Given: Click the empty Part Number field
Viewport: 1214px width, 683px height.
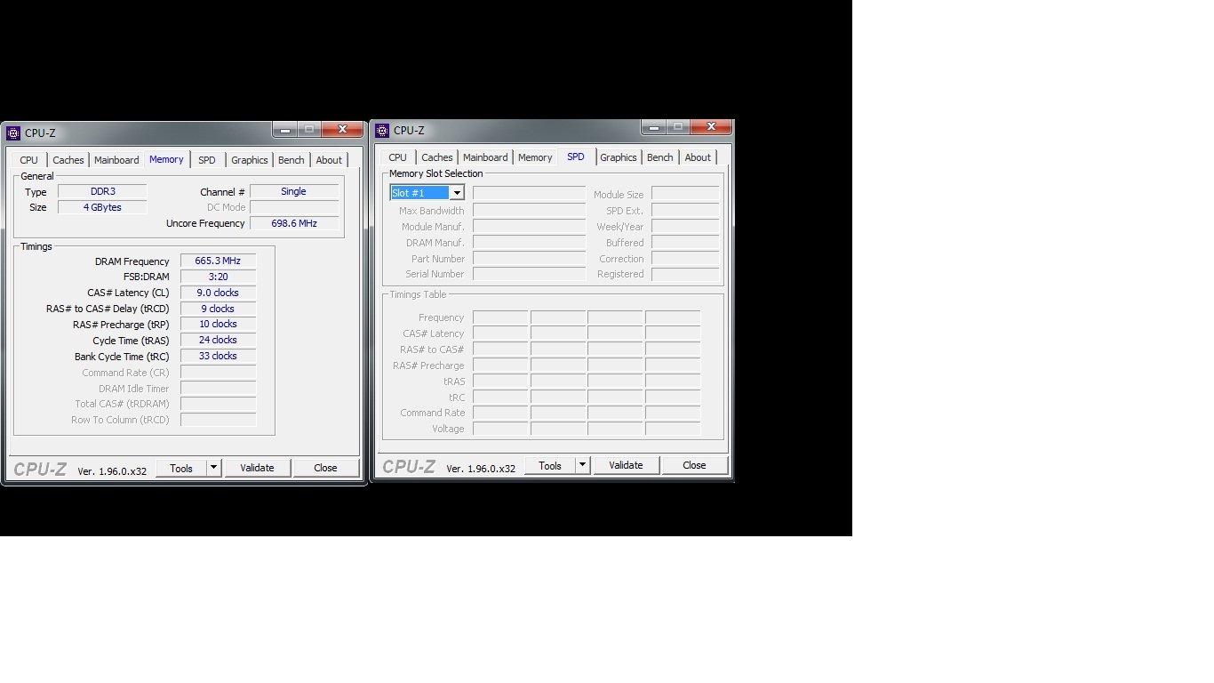Looking at the screenshot, I should (x=531, y=258).
